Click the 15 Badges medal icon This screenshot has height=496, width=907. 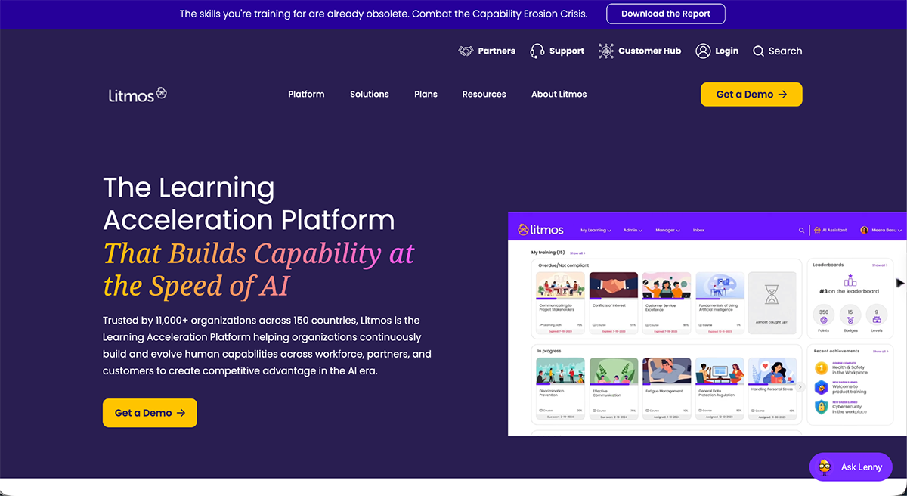[850, 320]
